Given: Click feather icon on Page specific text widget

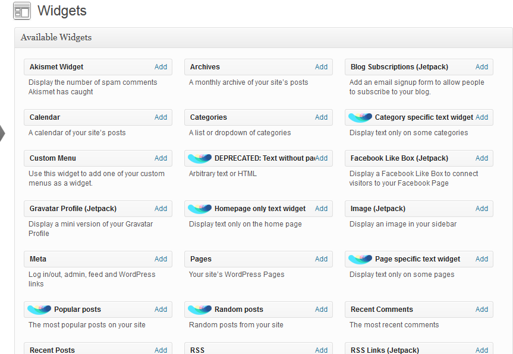Looking at the screenshot, I should click(360, 259).
